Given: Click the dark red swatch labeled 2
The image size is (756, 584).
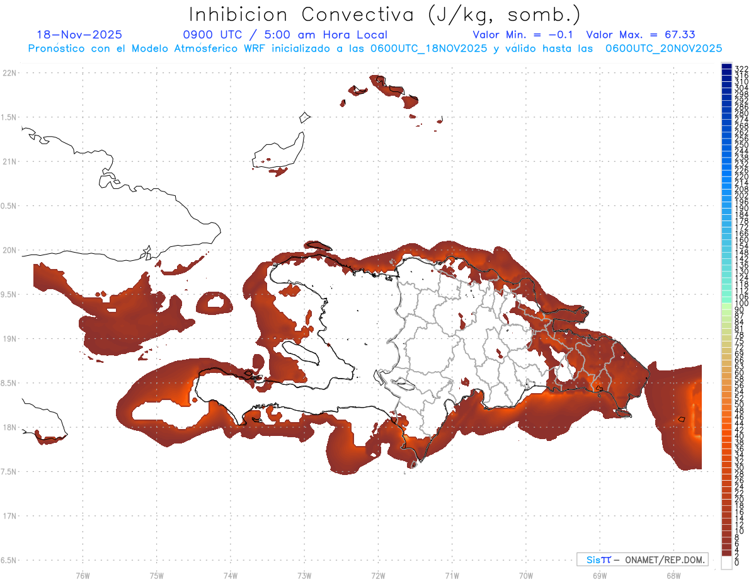Looking at the screenshot, I should [x=726, y=553].
